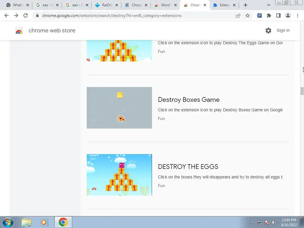Open web store settings gear

click(x=268, y=31)
